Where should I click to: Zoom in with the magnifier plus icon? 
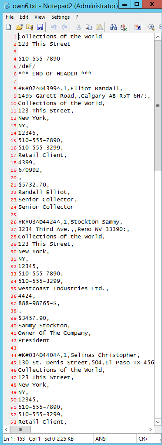[x=152, y=27]
